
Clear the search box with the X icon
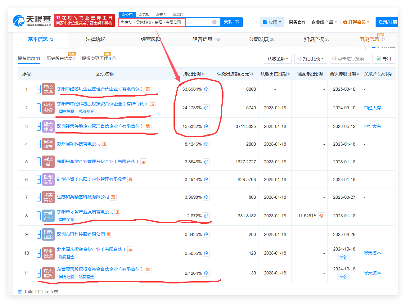[x=214, y=22]
